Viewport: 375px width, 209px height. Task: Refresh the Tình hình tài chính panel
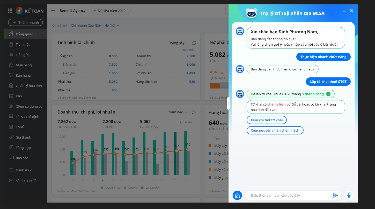[x=194, y=43]
